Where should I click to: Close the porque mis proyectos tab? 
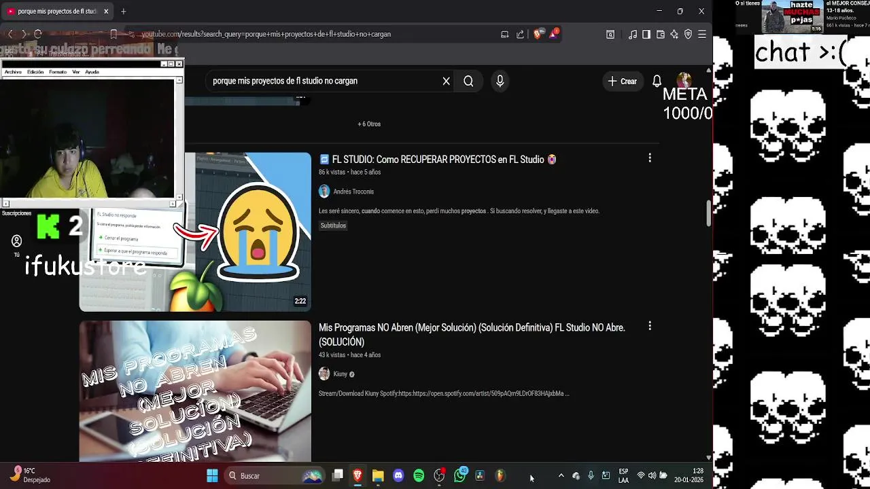coord(106,12)
